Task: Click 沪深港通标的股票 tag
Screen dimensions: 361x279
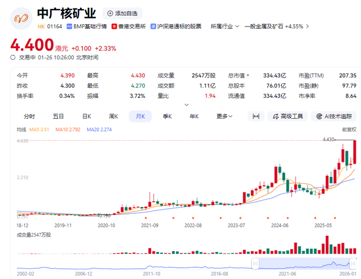Action: point(176,26)
